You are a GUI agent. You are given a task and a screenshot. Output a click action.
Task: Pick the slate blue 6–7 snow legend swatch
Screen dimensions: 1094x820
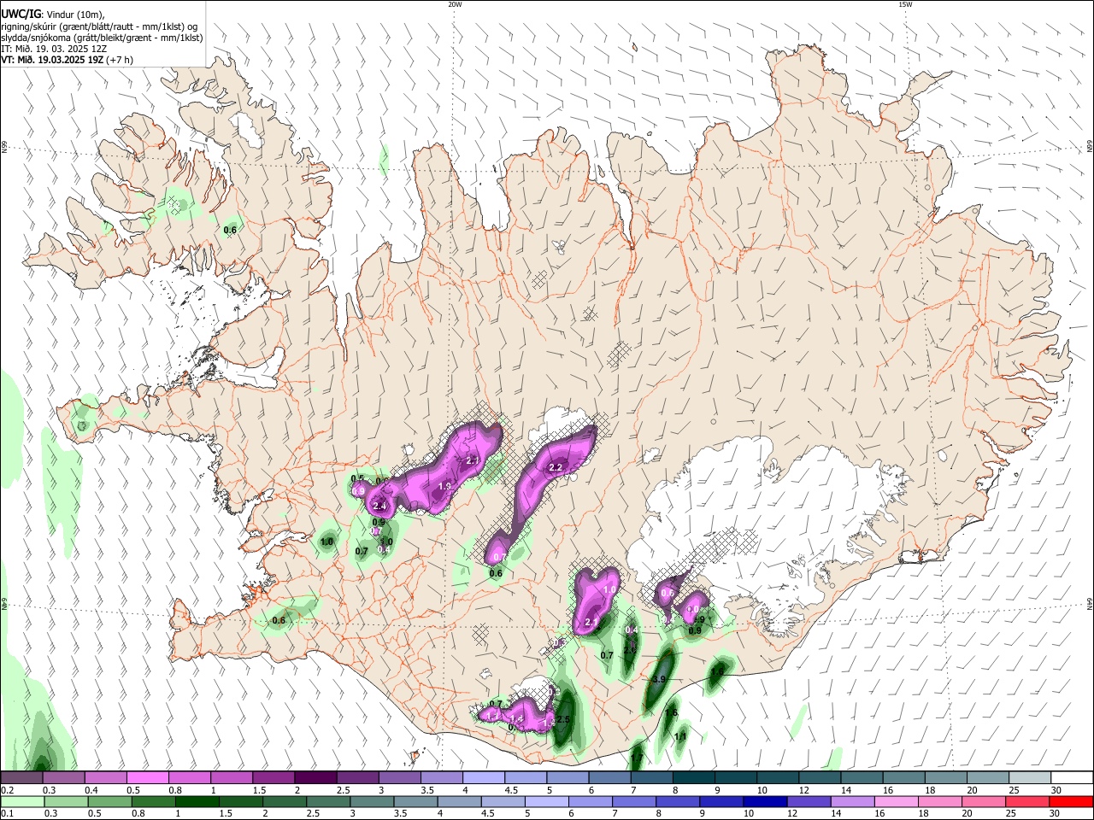(x=609, y=777)
